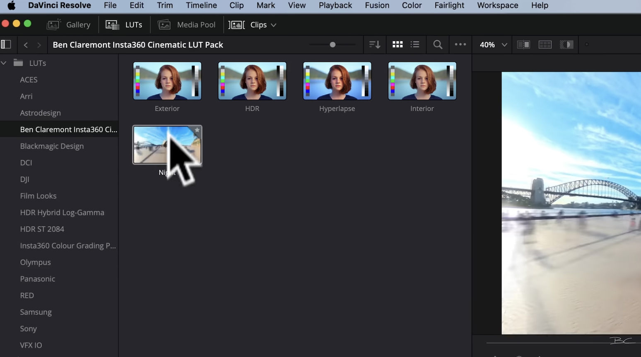
Task: Open the Clips dropdown arrow
Action: pyautogui.click(x=274, y=25)
